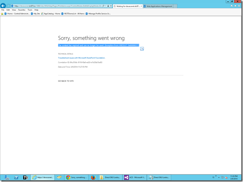The width and height of the screenshot is (243, 182).
Task: Click the network tray icon
Action: click(x=222, y=177)
